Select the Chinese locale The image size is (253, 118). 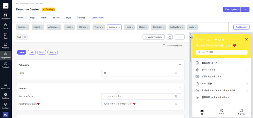point(83,27)
